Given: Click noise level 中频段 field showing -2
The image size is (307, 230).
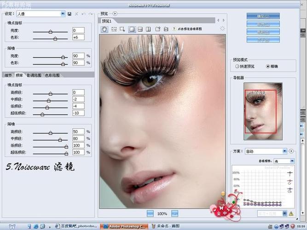Looking at the screenshot, I should coord(78,99).
